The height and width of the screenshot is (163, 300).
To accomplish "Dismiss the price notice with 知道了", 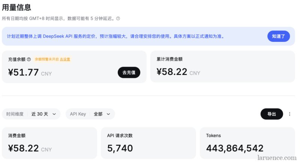I will (279, 36).
